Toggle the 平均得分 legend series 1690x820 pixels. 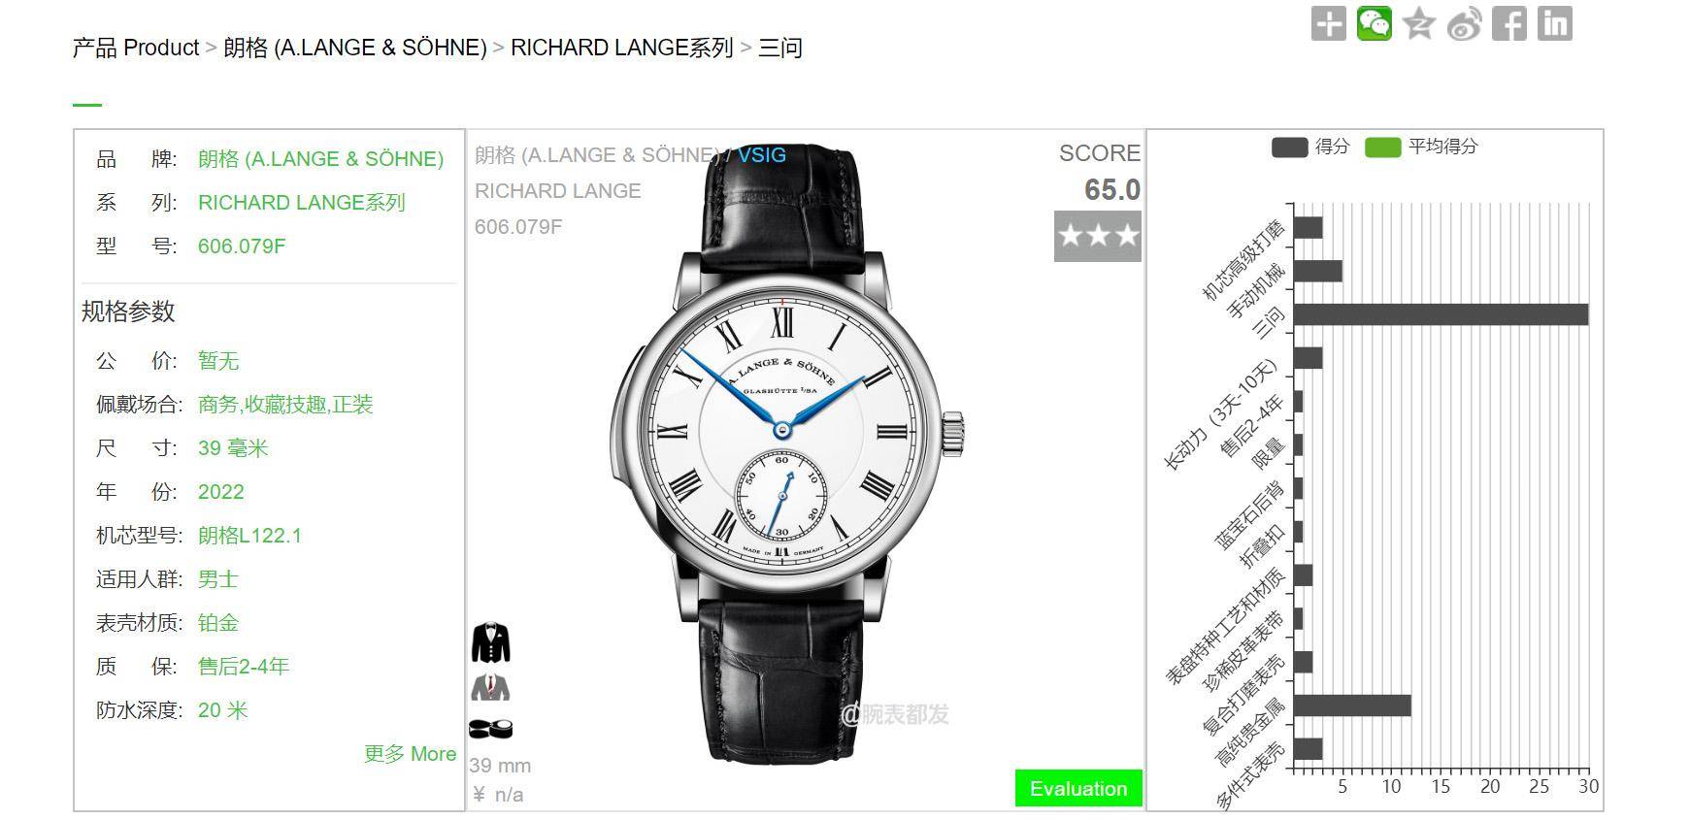click(1421, 147)
